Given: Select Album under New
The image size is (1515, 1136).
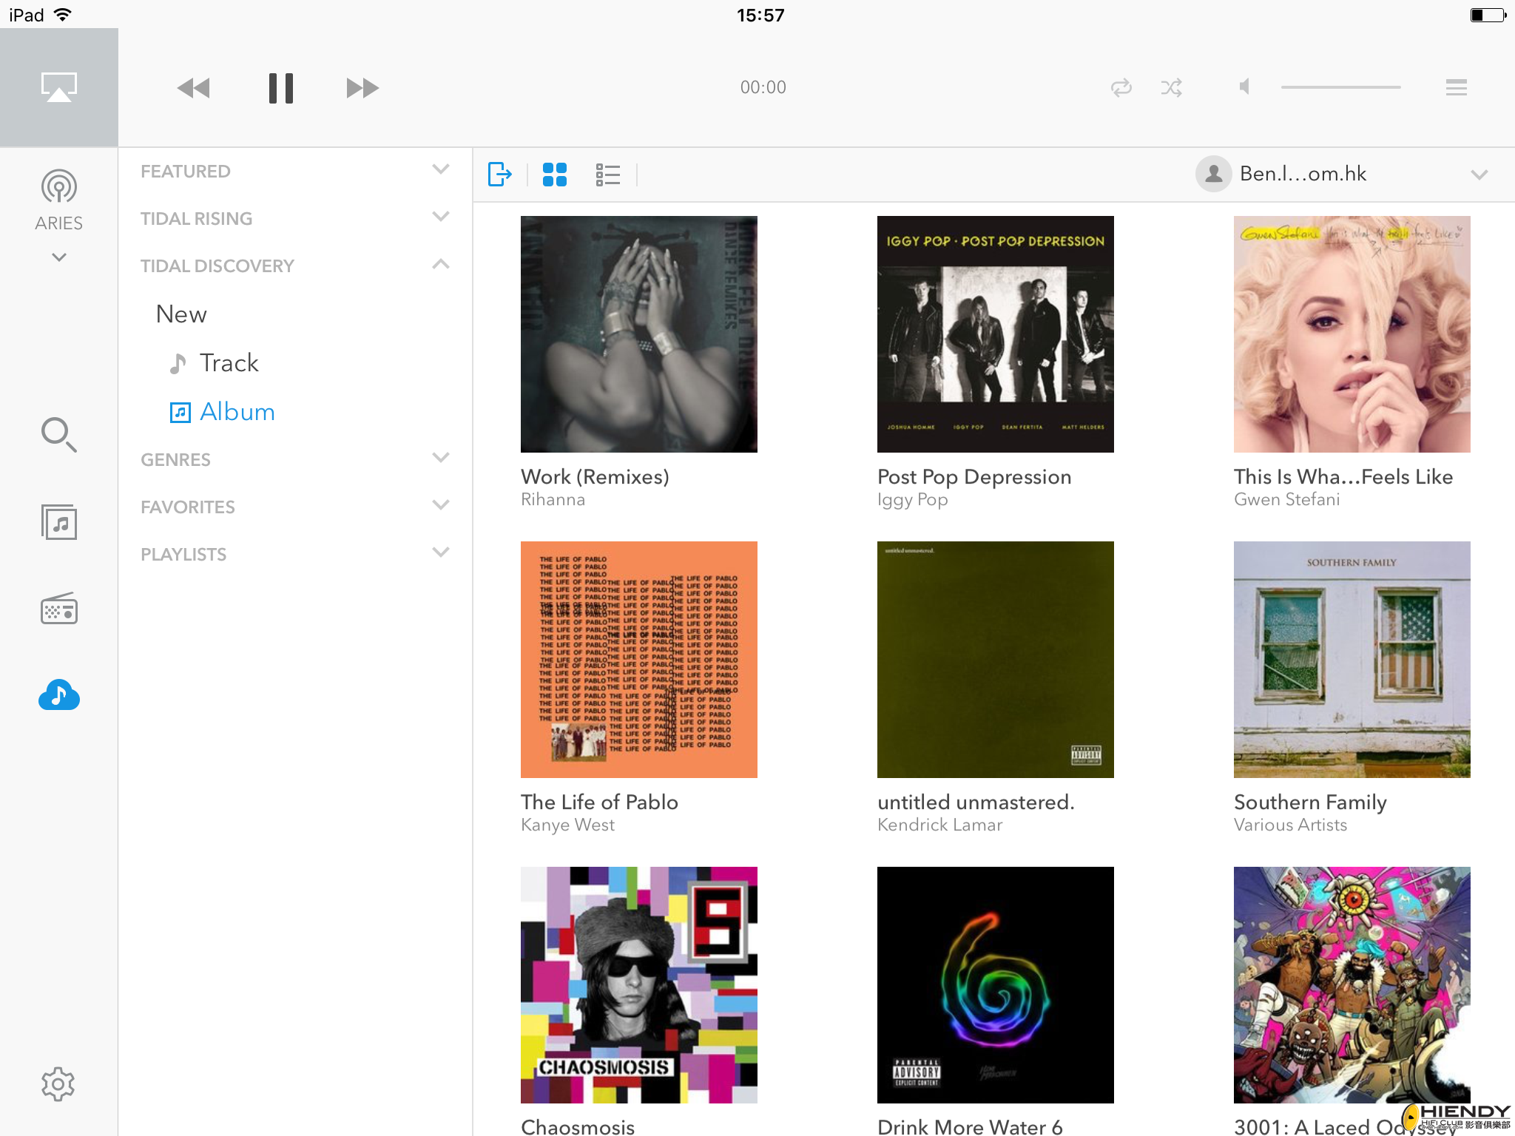Looking at the screenshot, I should point(222,412).
